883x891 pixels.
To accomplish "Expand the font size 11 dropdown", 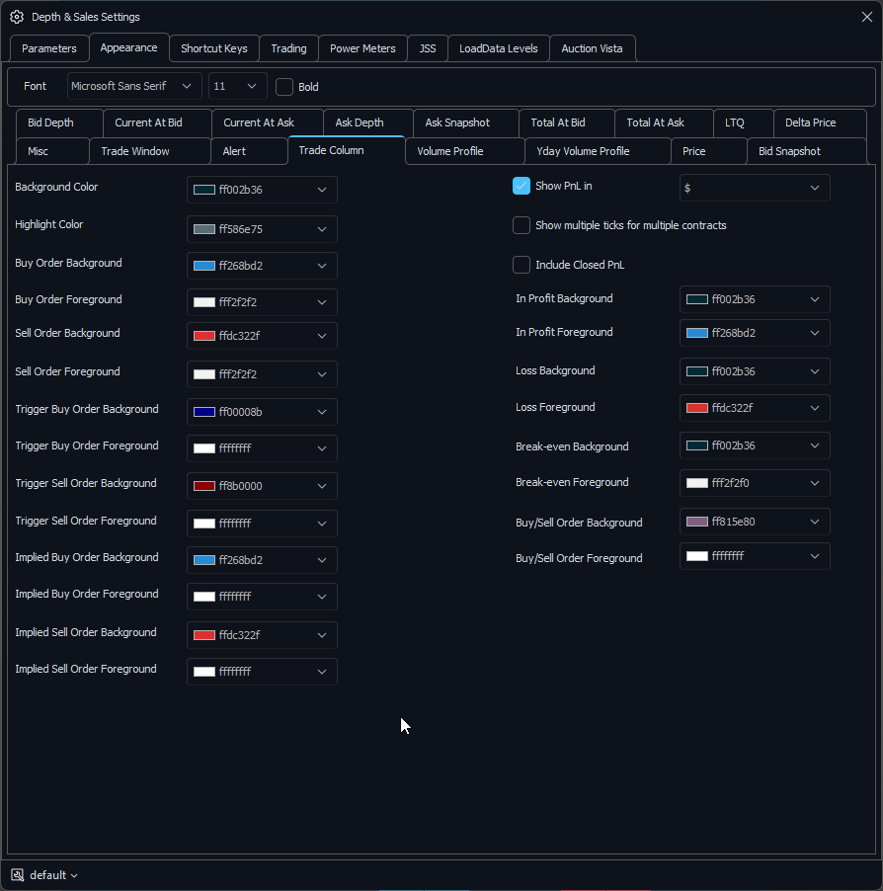I will pyautogui.click(x=237, y=87).
